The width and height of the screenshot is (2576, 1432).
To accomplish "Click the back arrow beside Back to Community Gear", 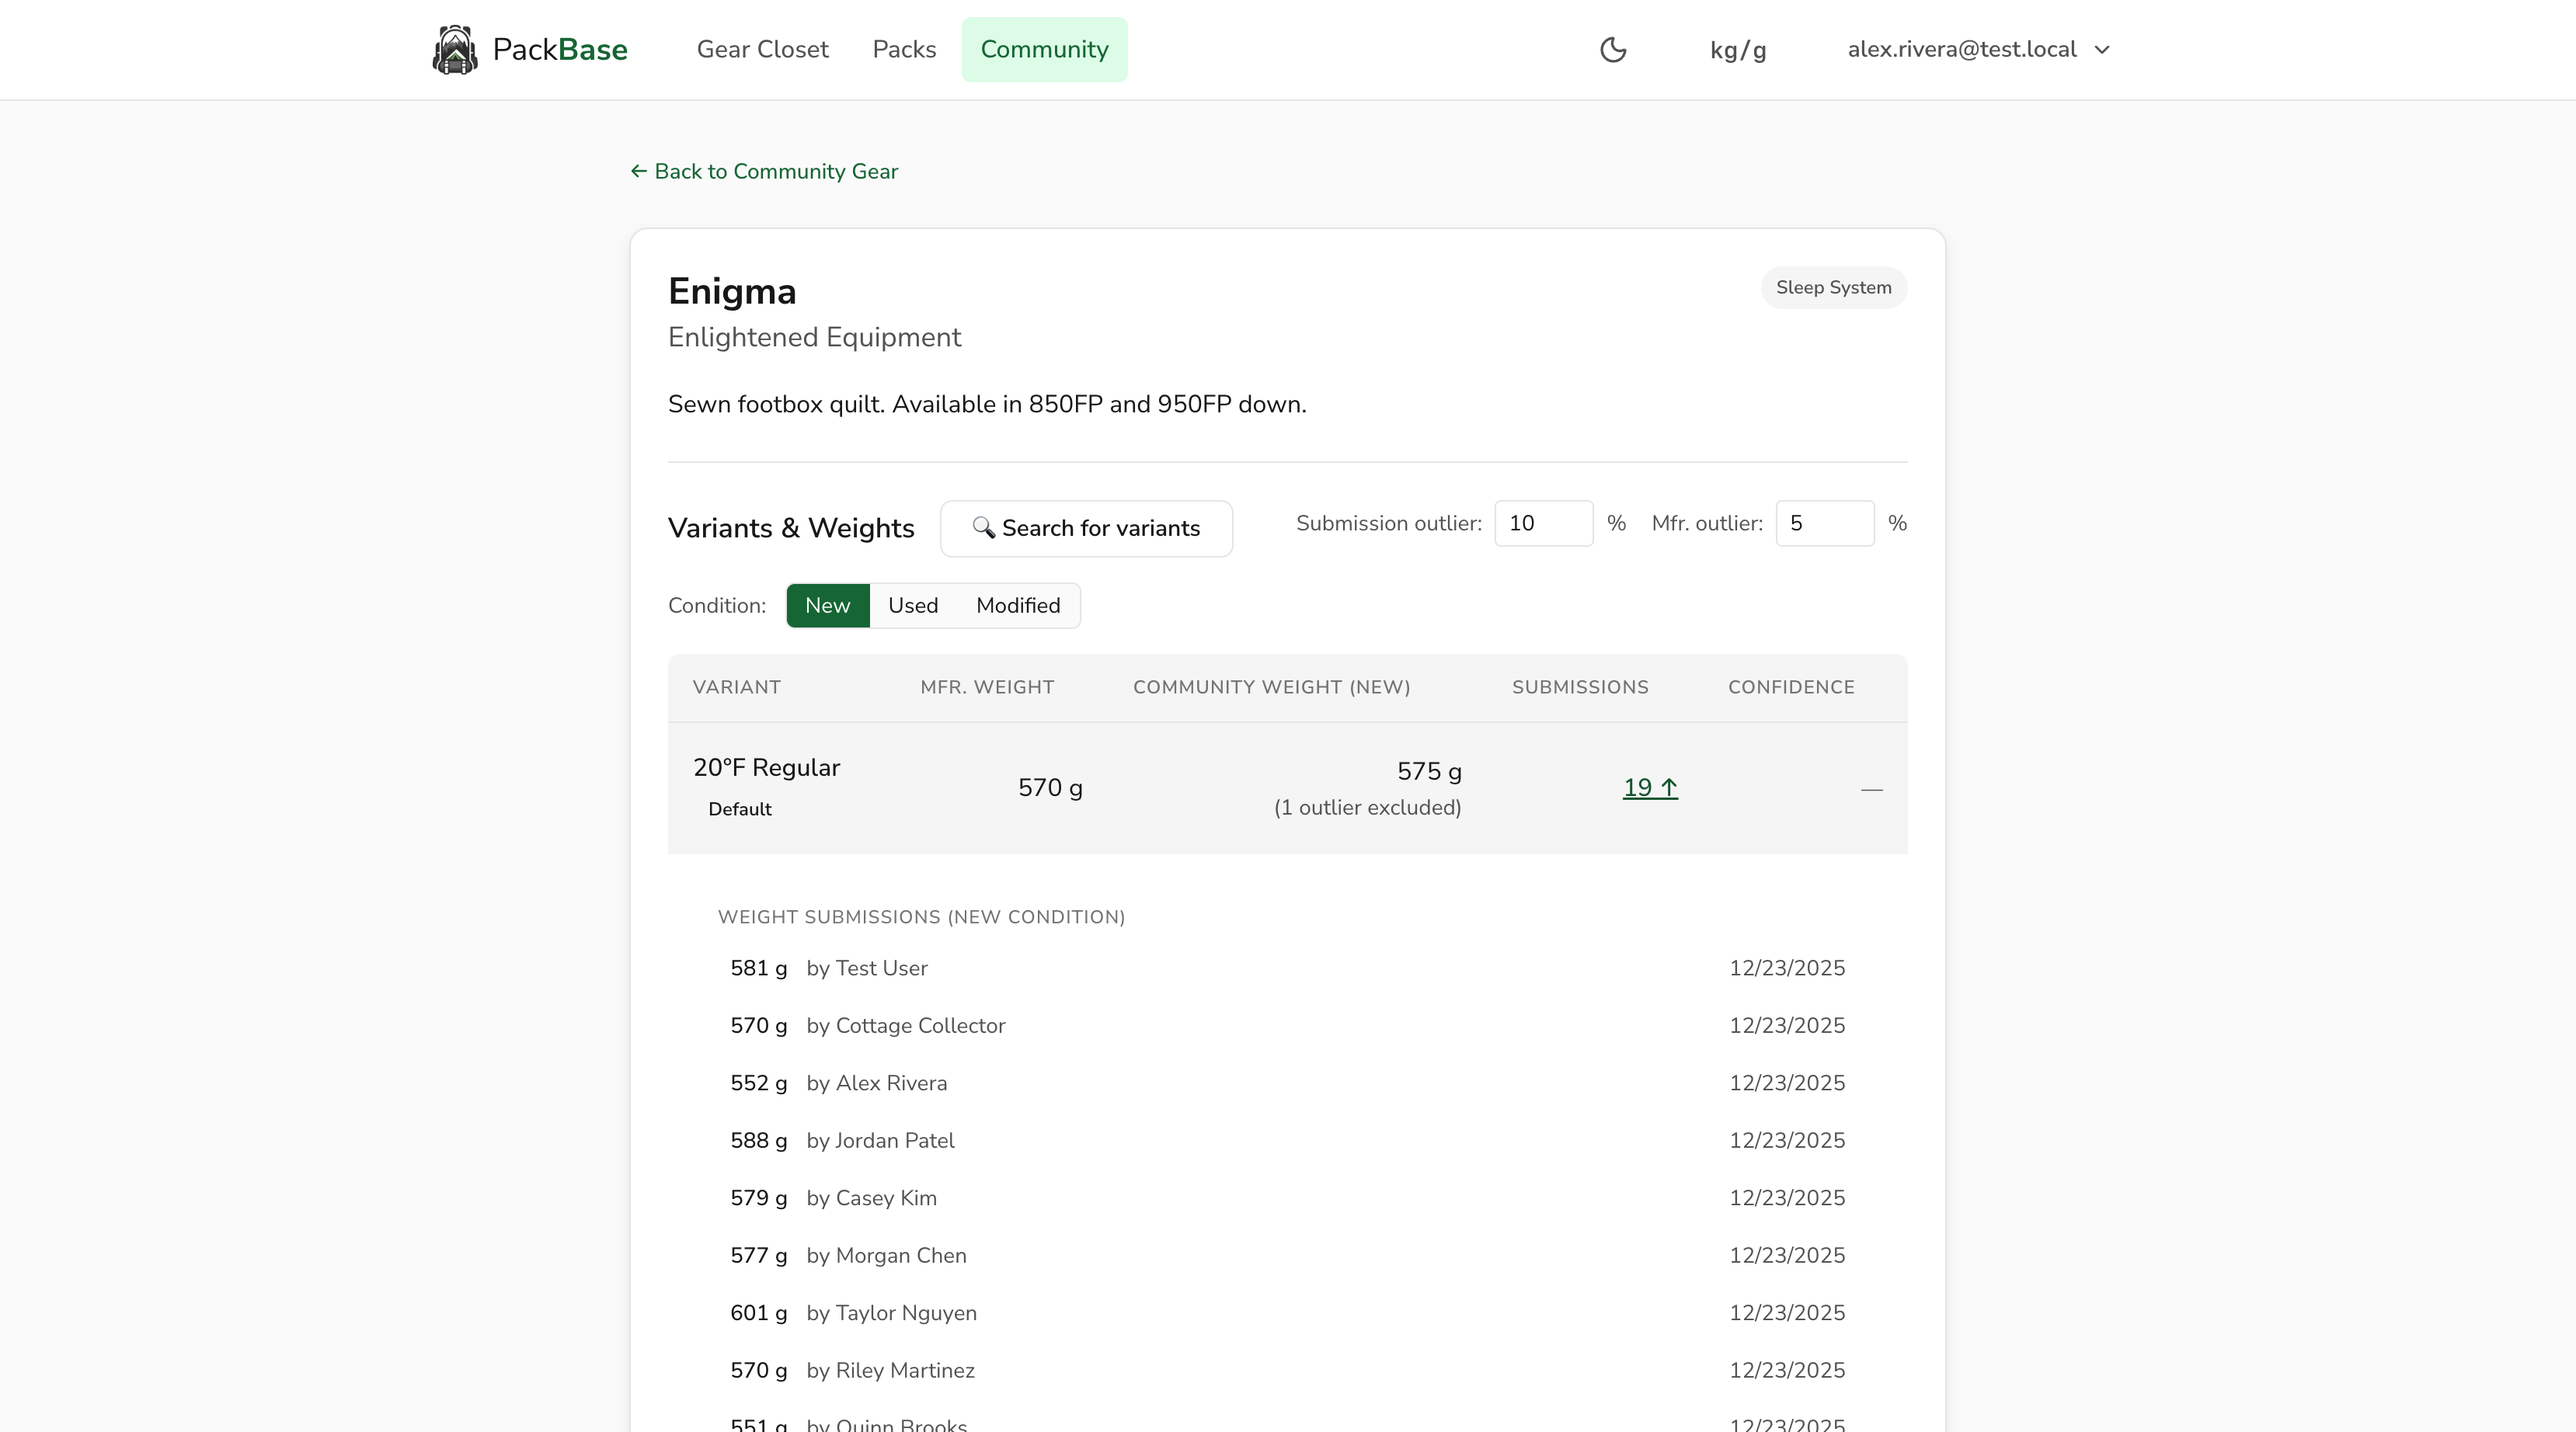I will tap(638, 171).
